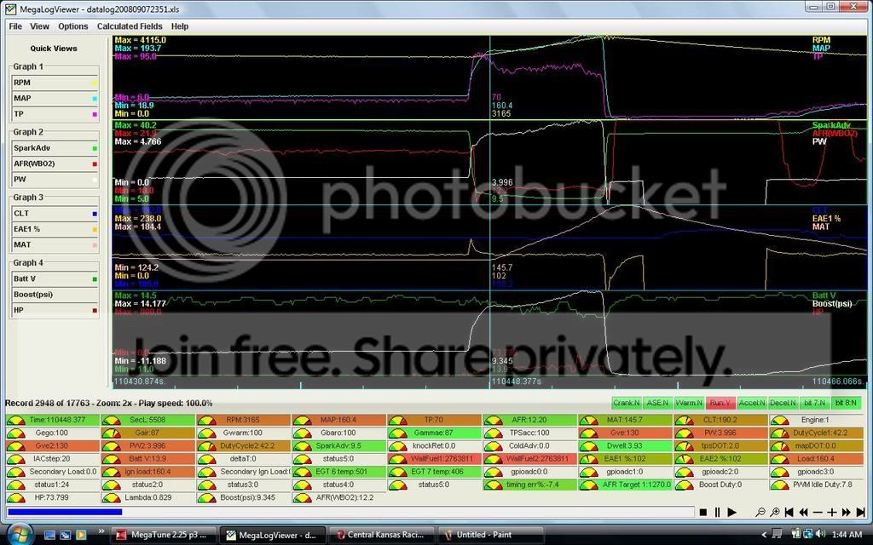
Task: Increase play speed with the plus icon
Action: click(x=832, y=512)
